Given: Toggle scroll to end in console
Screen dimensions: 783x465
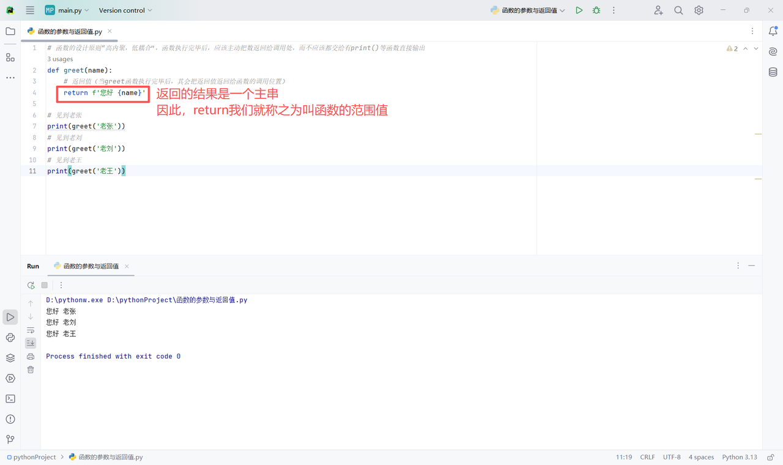Looking at the screenshot, I should (x=30, y=343).
